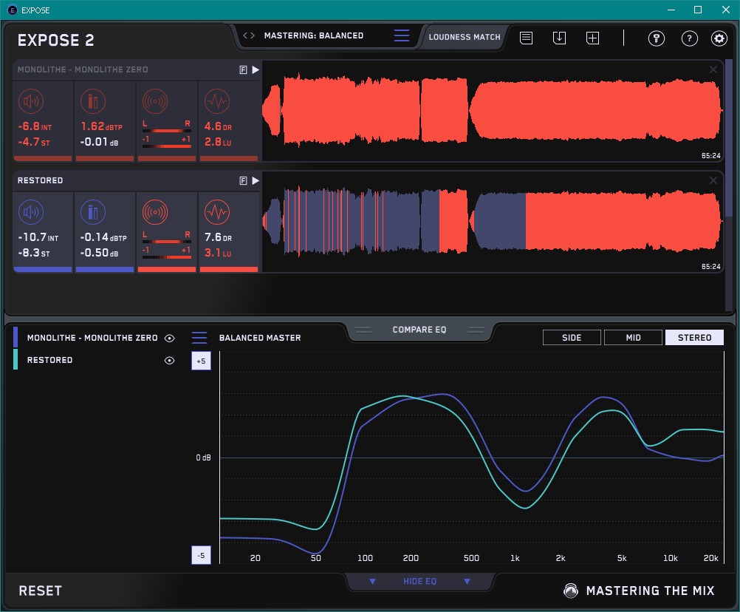Click the +5 EQ range box
The width and height of the screenshot is (740, 612).
(x=200, y=361)
